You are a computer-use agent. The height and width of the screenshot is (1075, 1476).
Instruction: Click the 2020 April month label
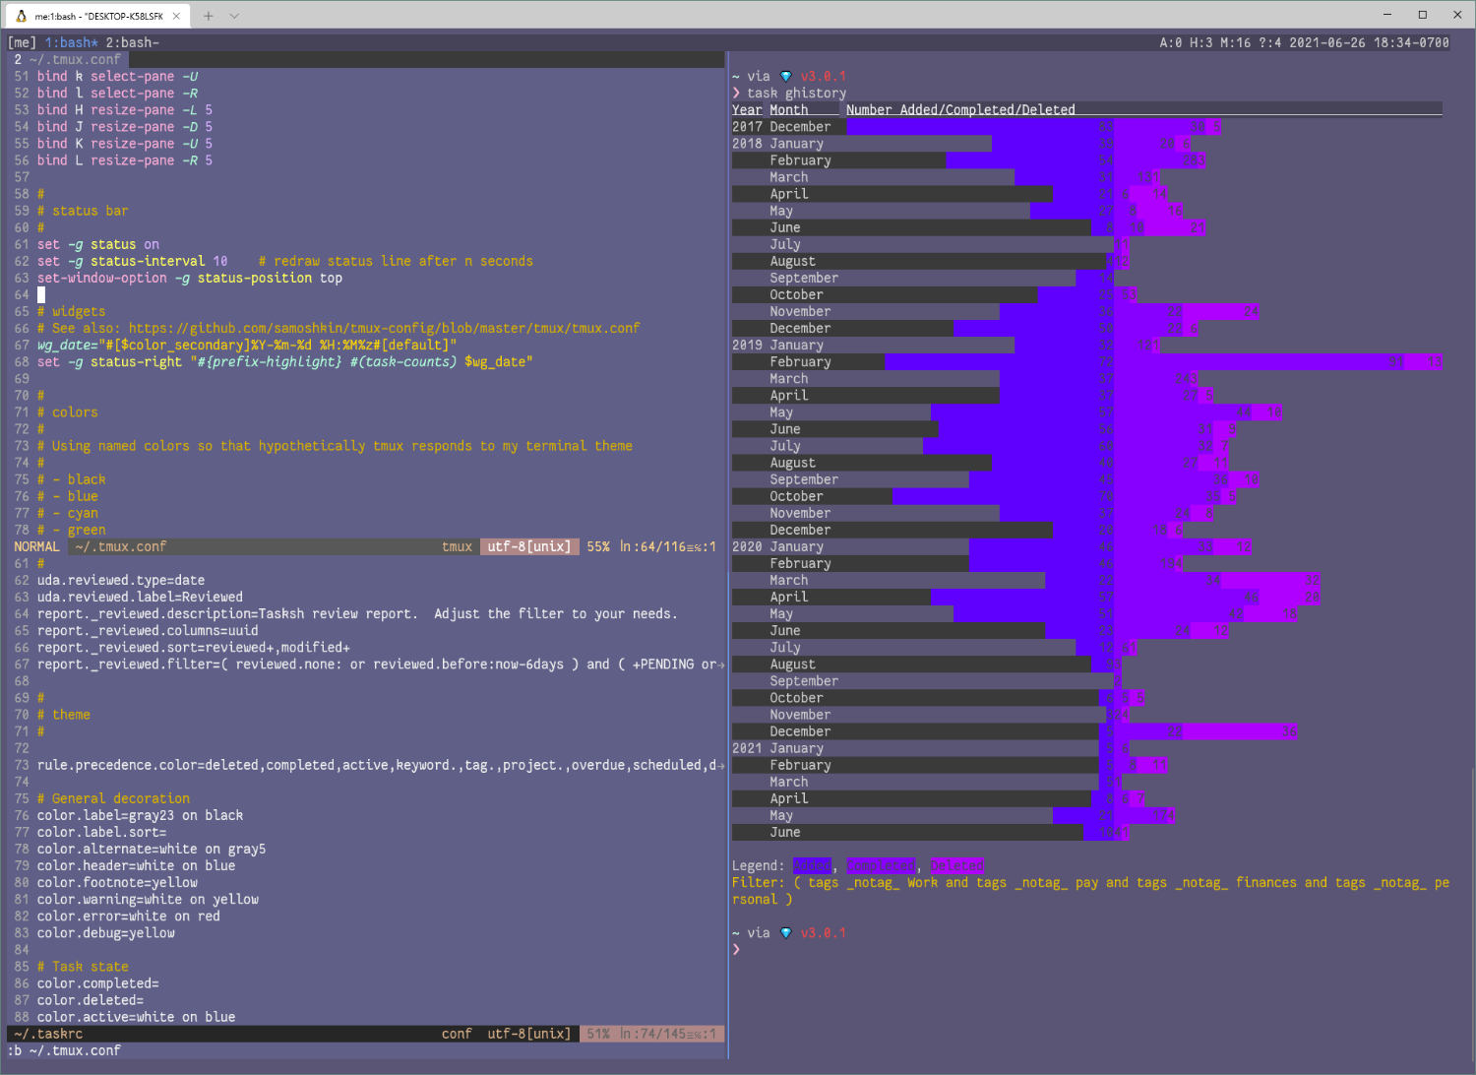[789, 597]
